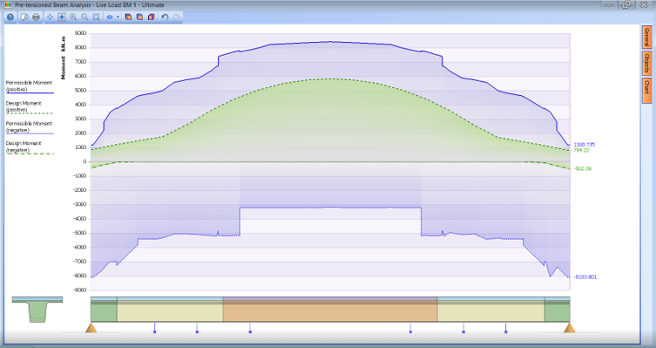Screen dimensions: 656x348
Task: Minimize the beam analysis window
Action: (x=609, y=5)
